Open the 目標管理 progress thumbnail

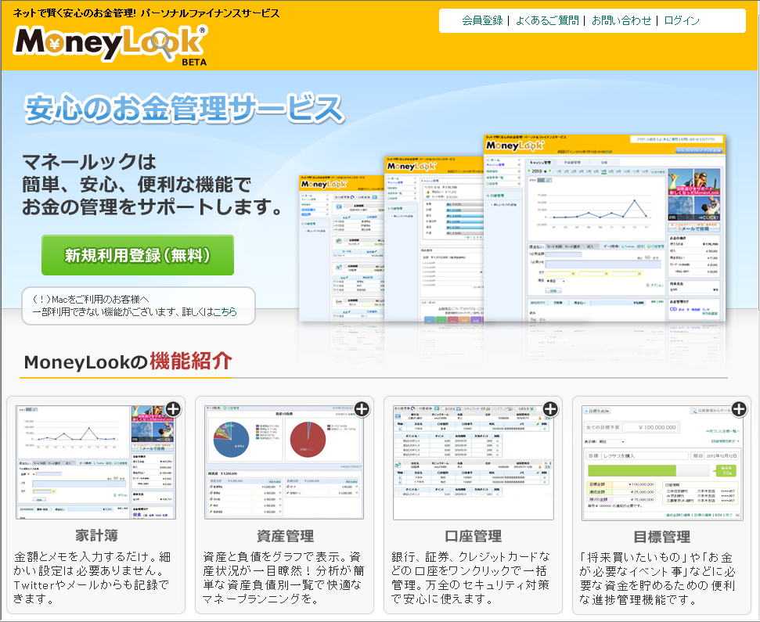[x=662, y=463]
